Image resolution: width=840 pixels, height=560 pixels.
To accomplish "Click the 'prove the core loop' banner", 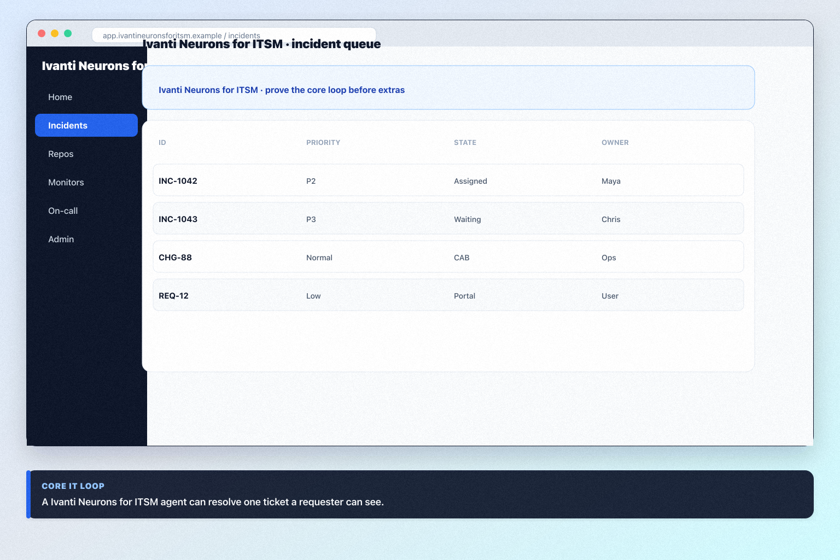I will pyautogui.click(x=448, y=87).
